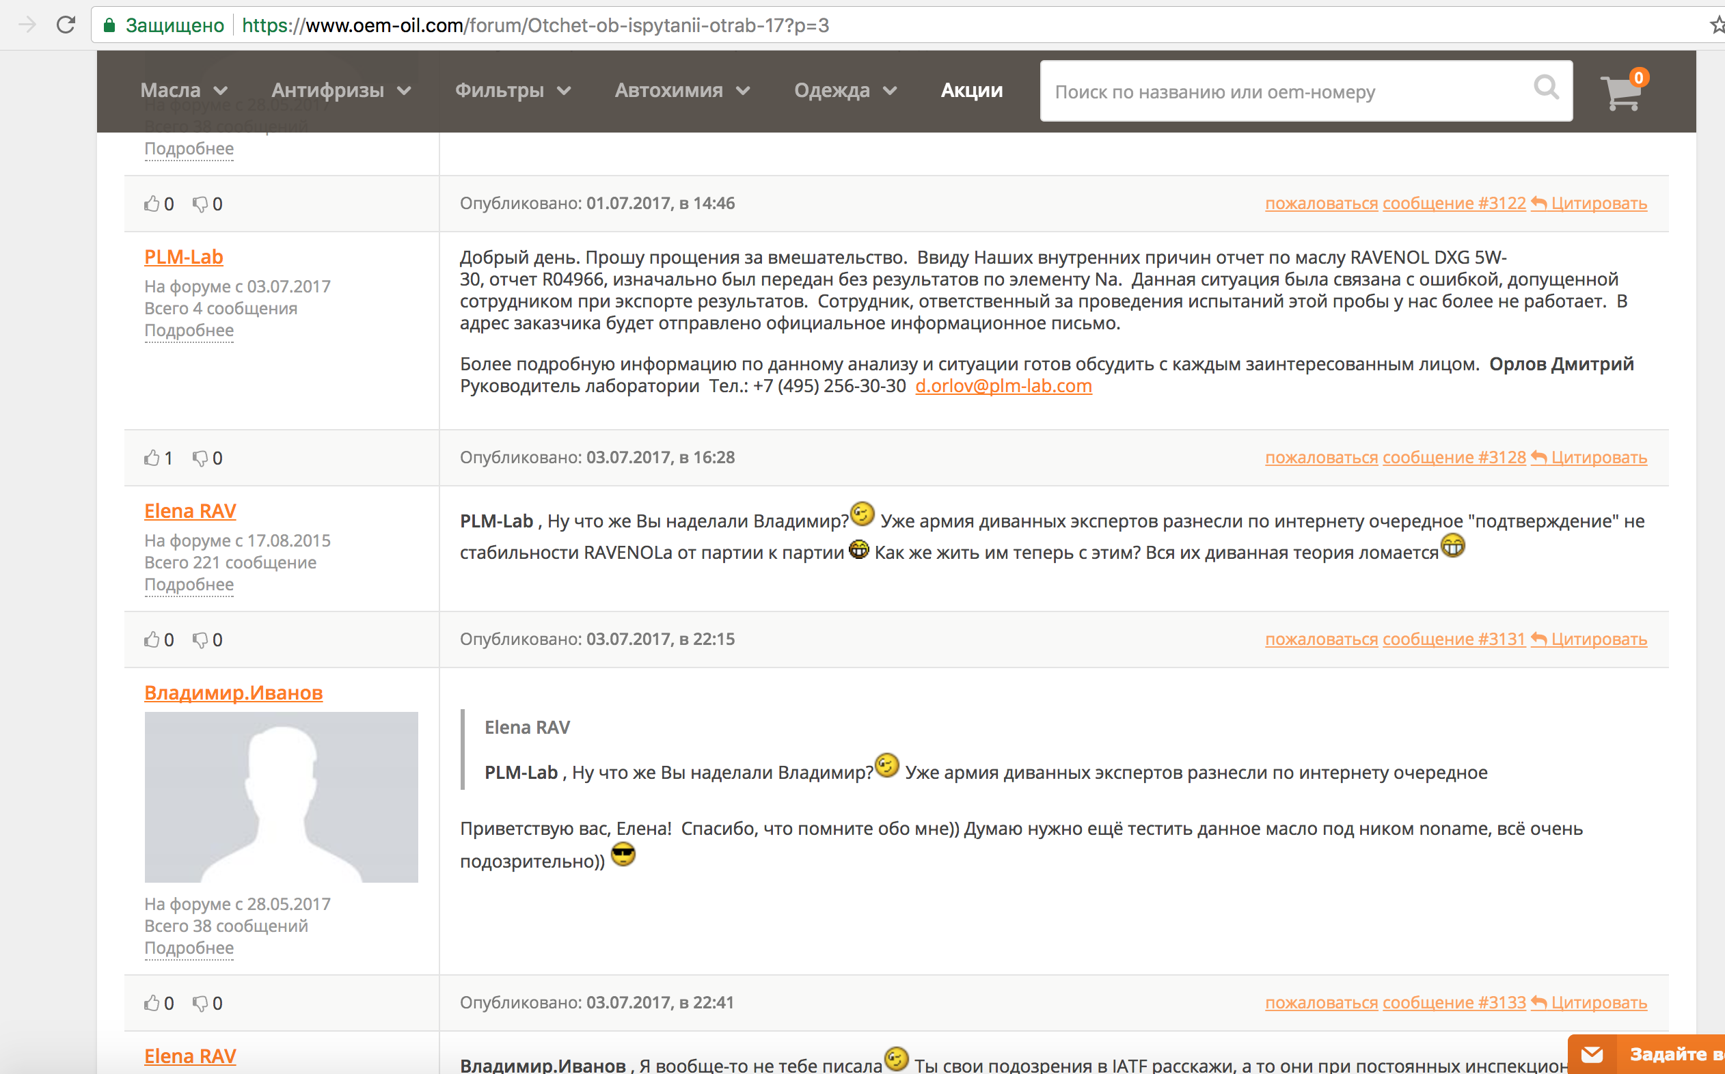Click text На форуме с 17.08.2015
Viewport: 1725px width, 1074px height.
(x=237, y=540)
